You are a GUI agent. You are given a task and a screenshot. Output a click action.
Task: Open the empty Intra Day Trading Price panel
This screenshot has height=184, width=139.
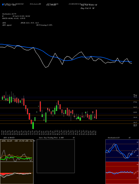click(x=56, y=156)
